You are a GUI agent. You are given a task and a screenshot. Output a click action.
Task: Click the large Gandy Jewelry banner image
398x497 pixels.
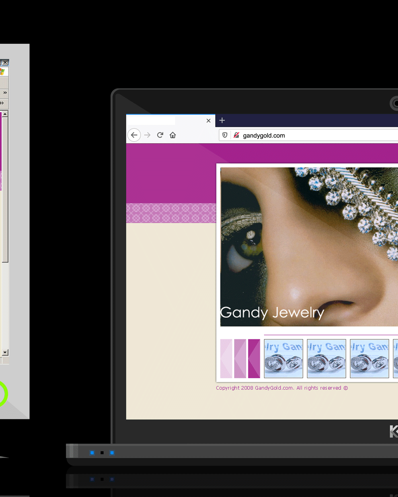coord(309,247)
